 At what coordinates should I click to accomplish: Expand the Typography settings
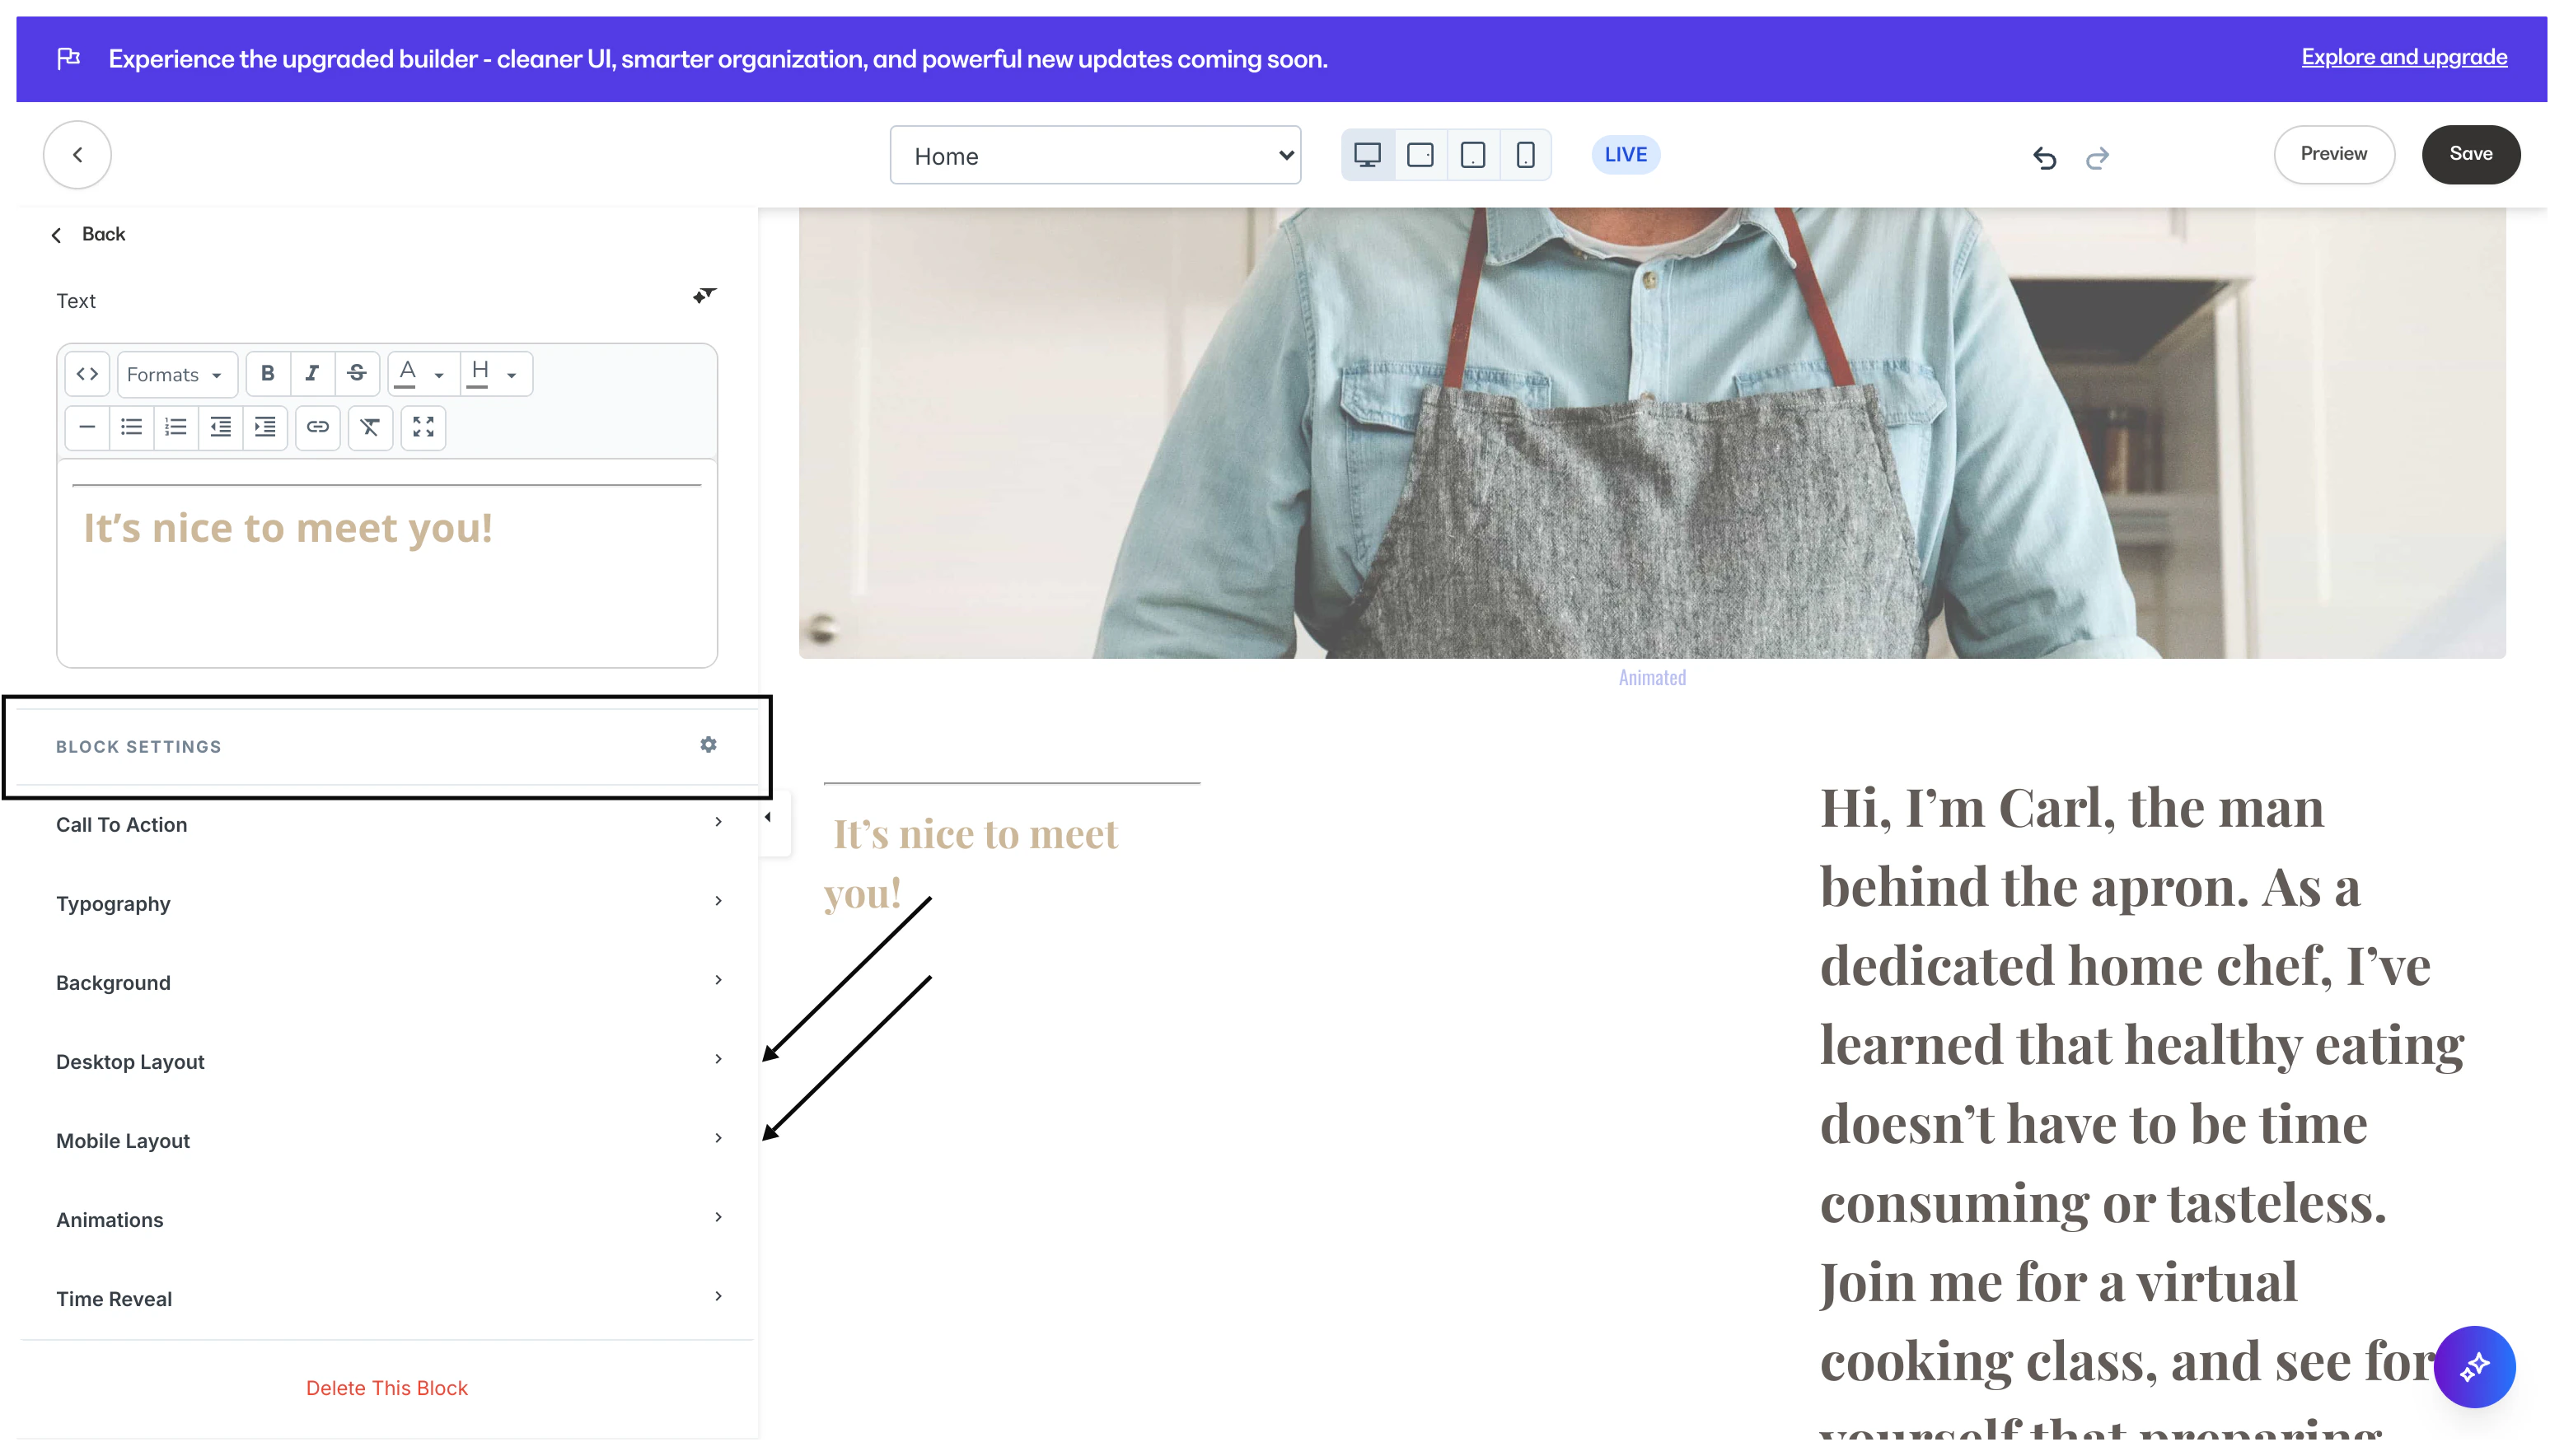[387, 904]
